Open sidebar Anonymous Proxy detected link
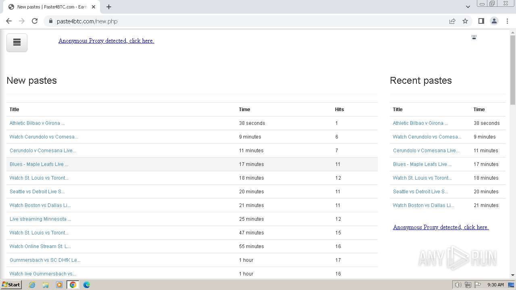 tap(441, 227)
